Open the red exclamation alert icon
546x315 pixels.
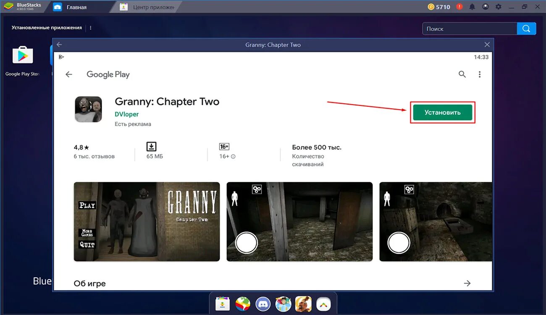(x=459, y=7)
